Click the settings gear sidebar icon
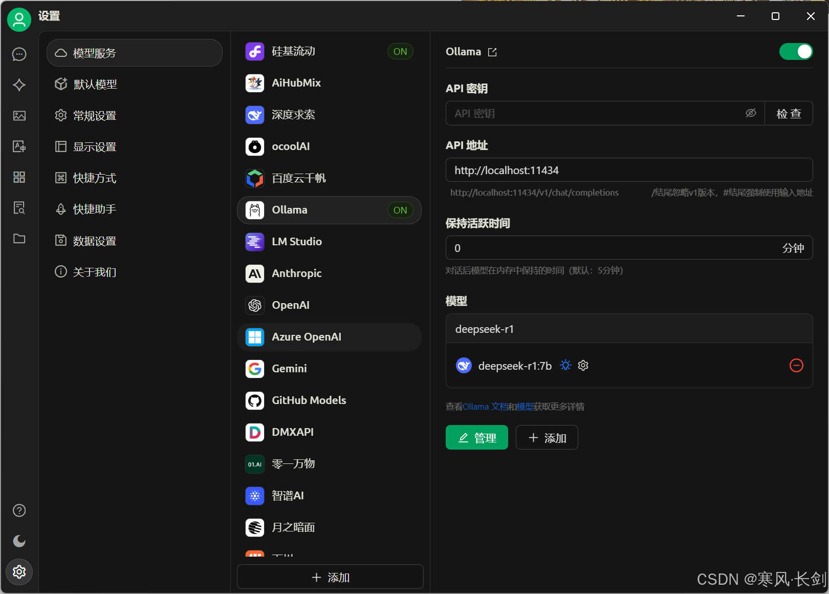This screenshot has width=829, height=594. [x=19, y=572]
